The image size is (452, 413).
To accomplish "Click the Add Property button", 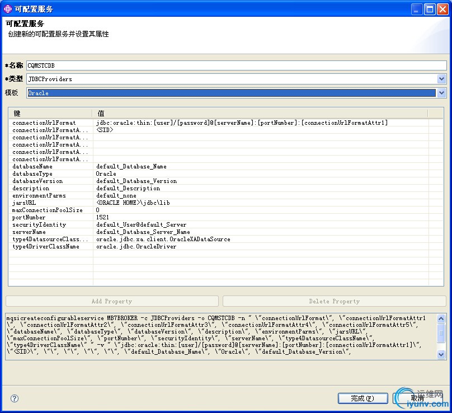I will [112, 302].
